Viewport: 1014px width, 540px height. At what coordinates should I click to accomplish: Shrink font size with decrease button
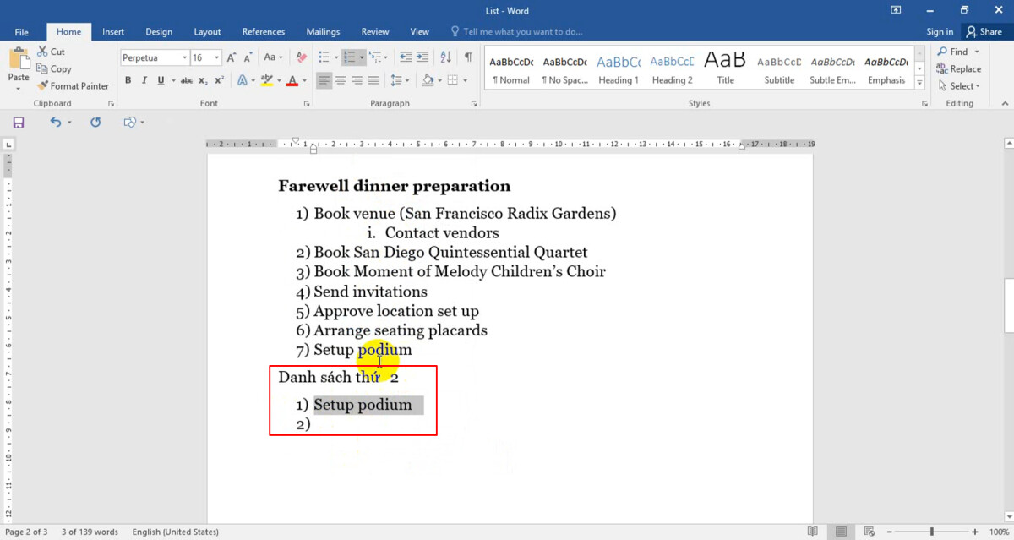[248, 57]
